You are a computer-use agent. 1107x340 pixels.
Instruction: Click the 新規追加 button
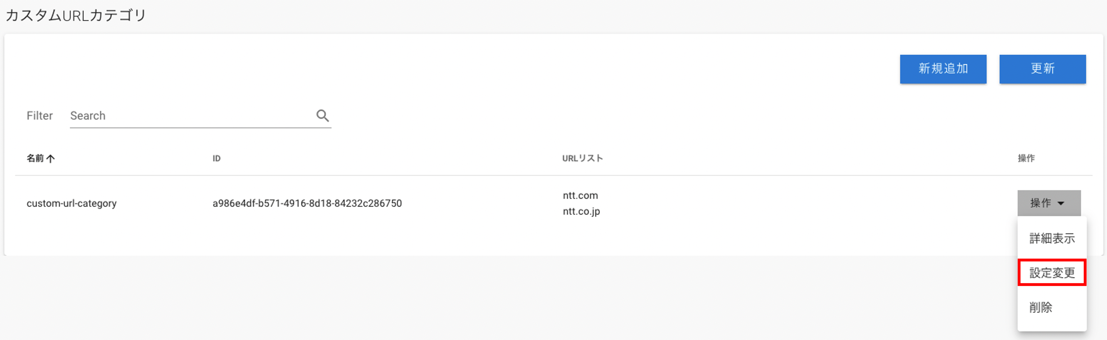(943, 69)
